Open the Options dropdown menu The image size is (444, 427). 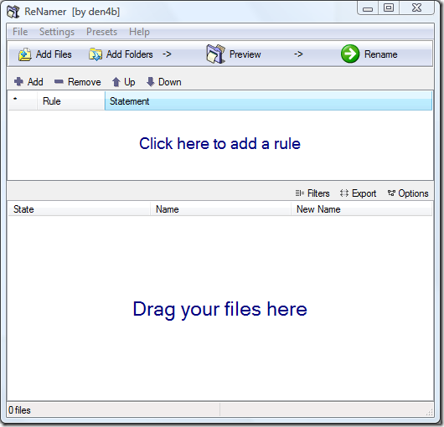tap(408, 193)
